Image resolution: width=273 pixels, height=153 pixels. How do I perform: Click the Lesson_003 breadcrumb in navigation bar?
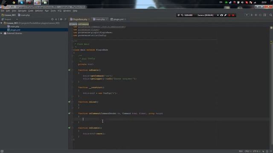pos(9,15)
